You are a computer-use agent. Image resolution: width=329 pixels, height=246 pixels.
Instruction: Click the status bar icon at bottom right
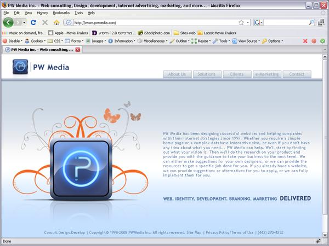[x=318, y=241]
